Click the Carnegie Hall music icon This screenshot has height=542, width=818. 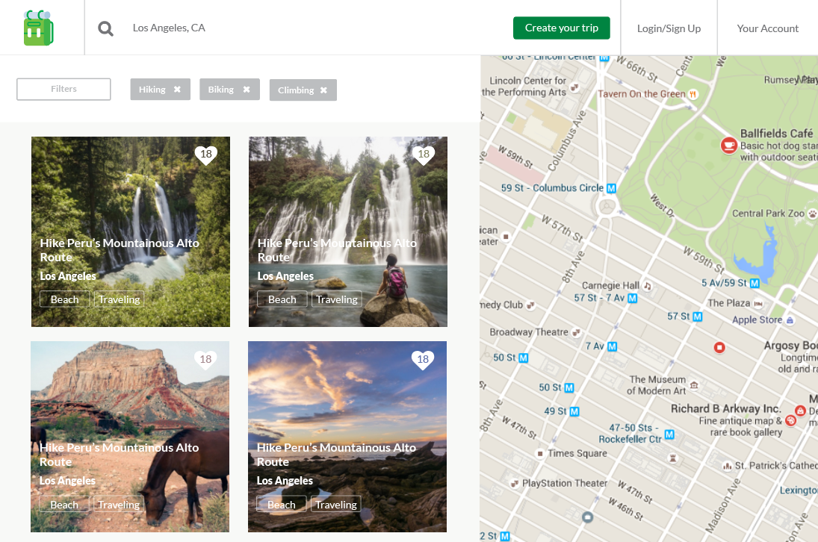point(648,286)
